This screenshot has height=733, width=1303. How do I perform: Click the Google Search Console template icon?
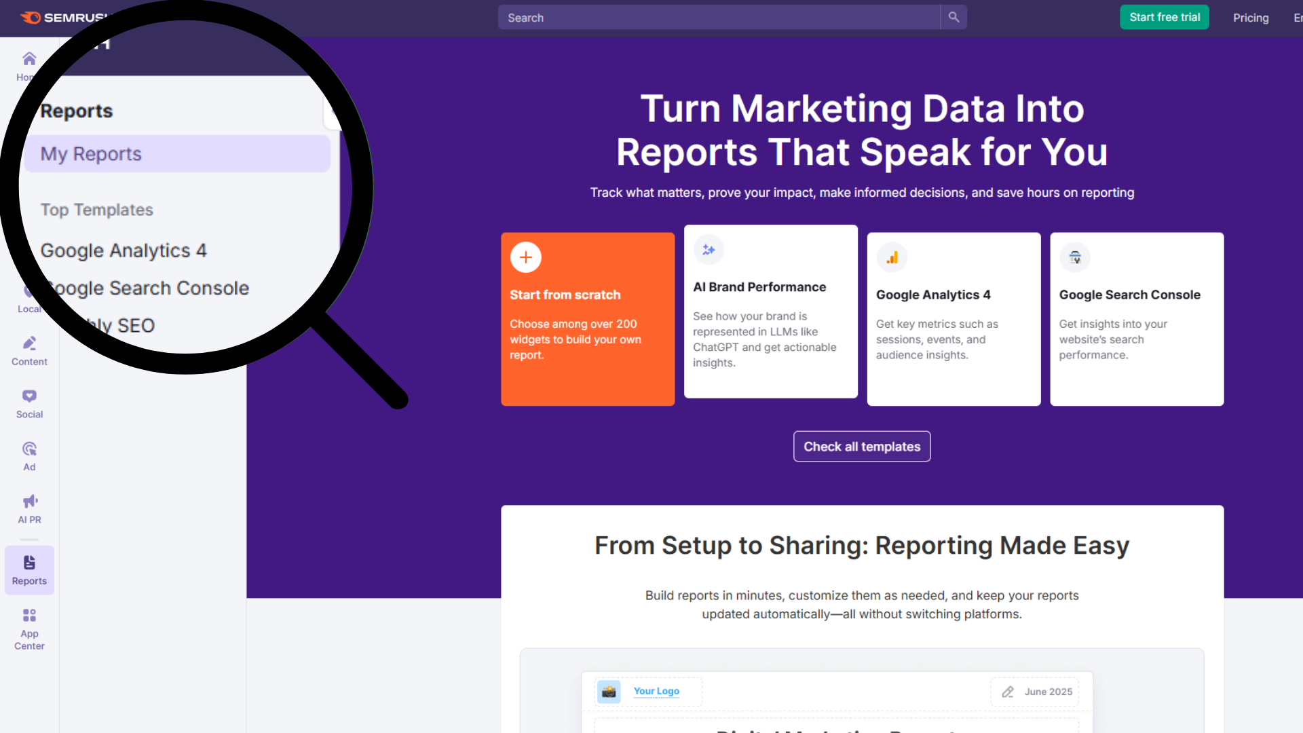[1075, 257]
